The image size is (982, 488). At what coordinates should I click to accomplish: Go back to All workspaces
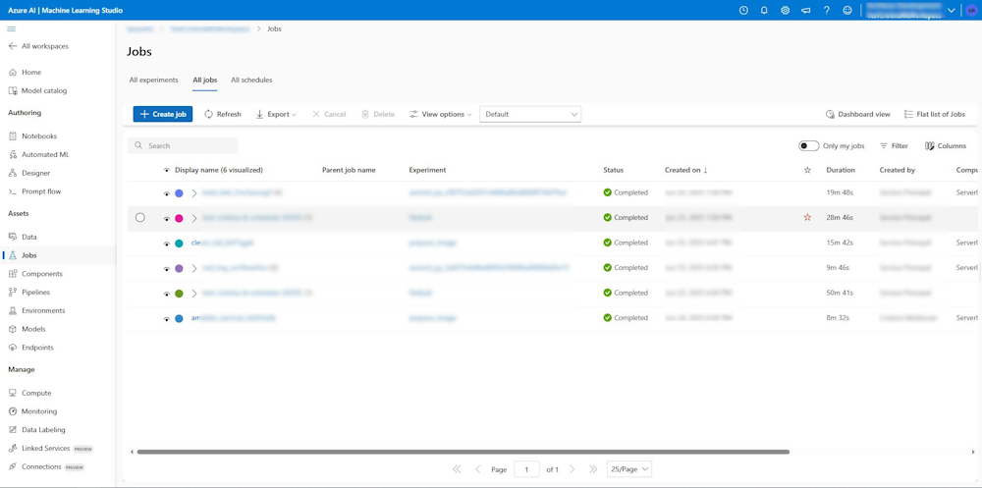39,46
